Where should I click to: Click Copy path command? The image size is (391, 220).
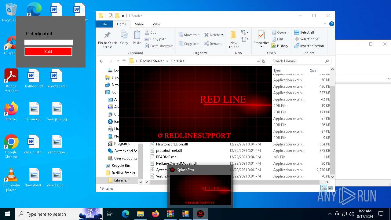[x=155, y=39]
